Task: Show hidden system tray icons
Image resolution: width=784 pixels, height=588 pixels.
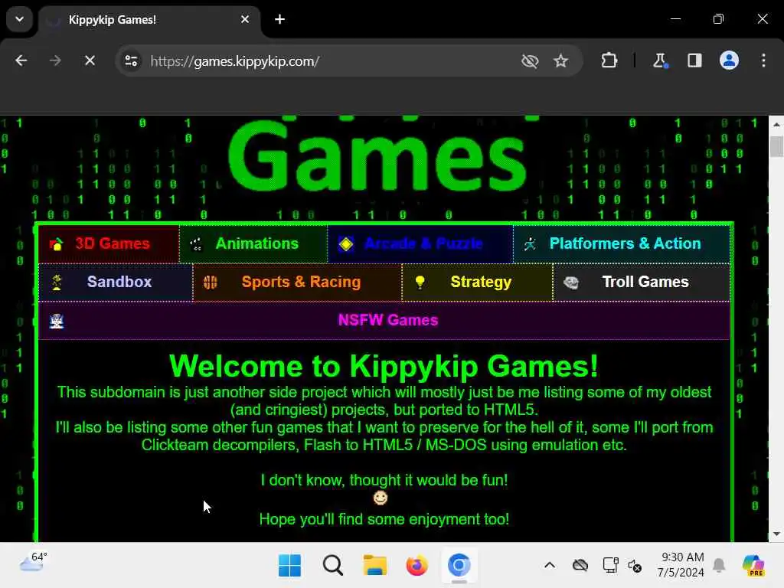Action: (x=550, y=566)
